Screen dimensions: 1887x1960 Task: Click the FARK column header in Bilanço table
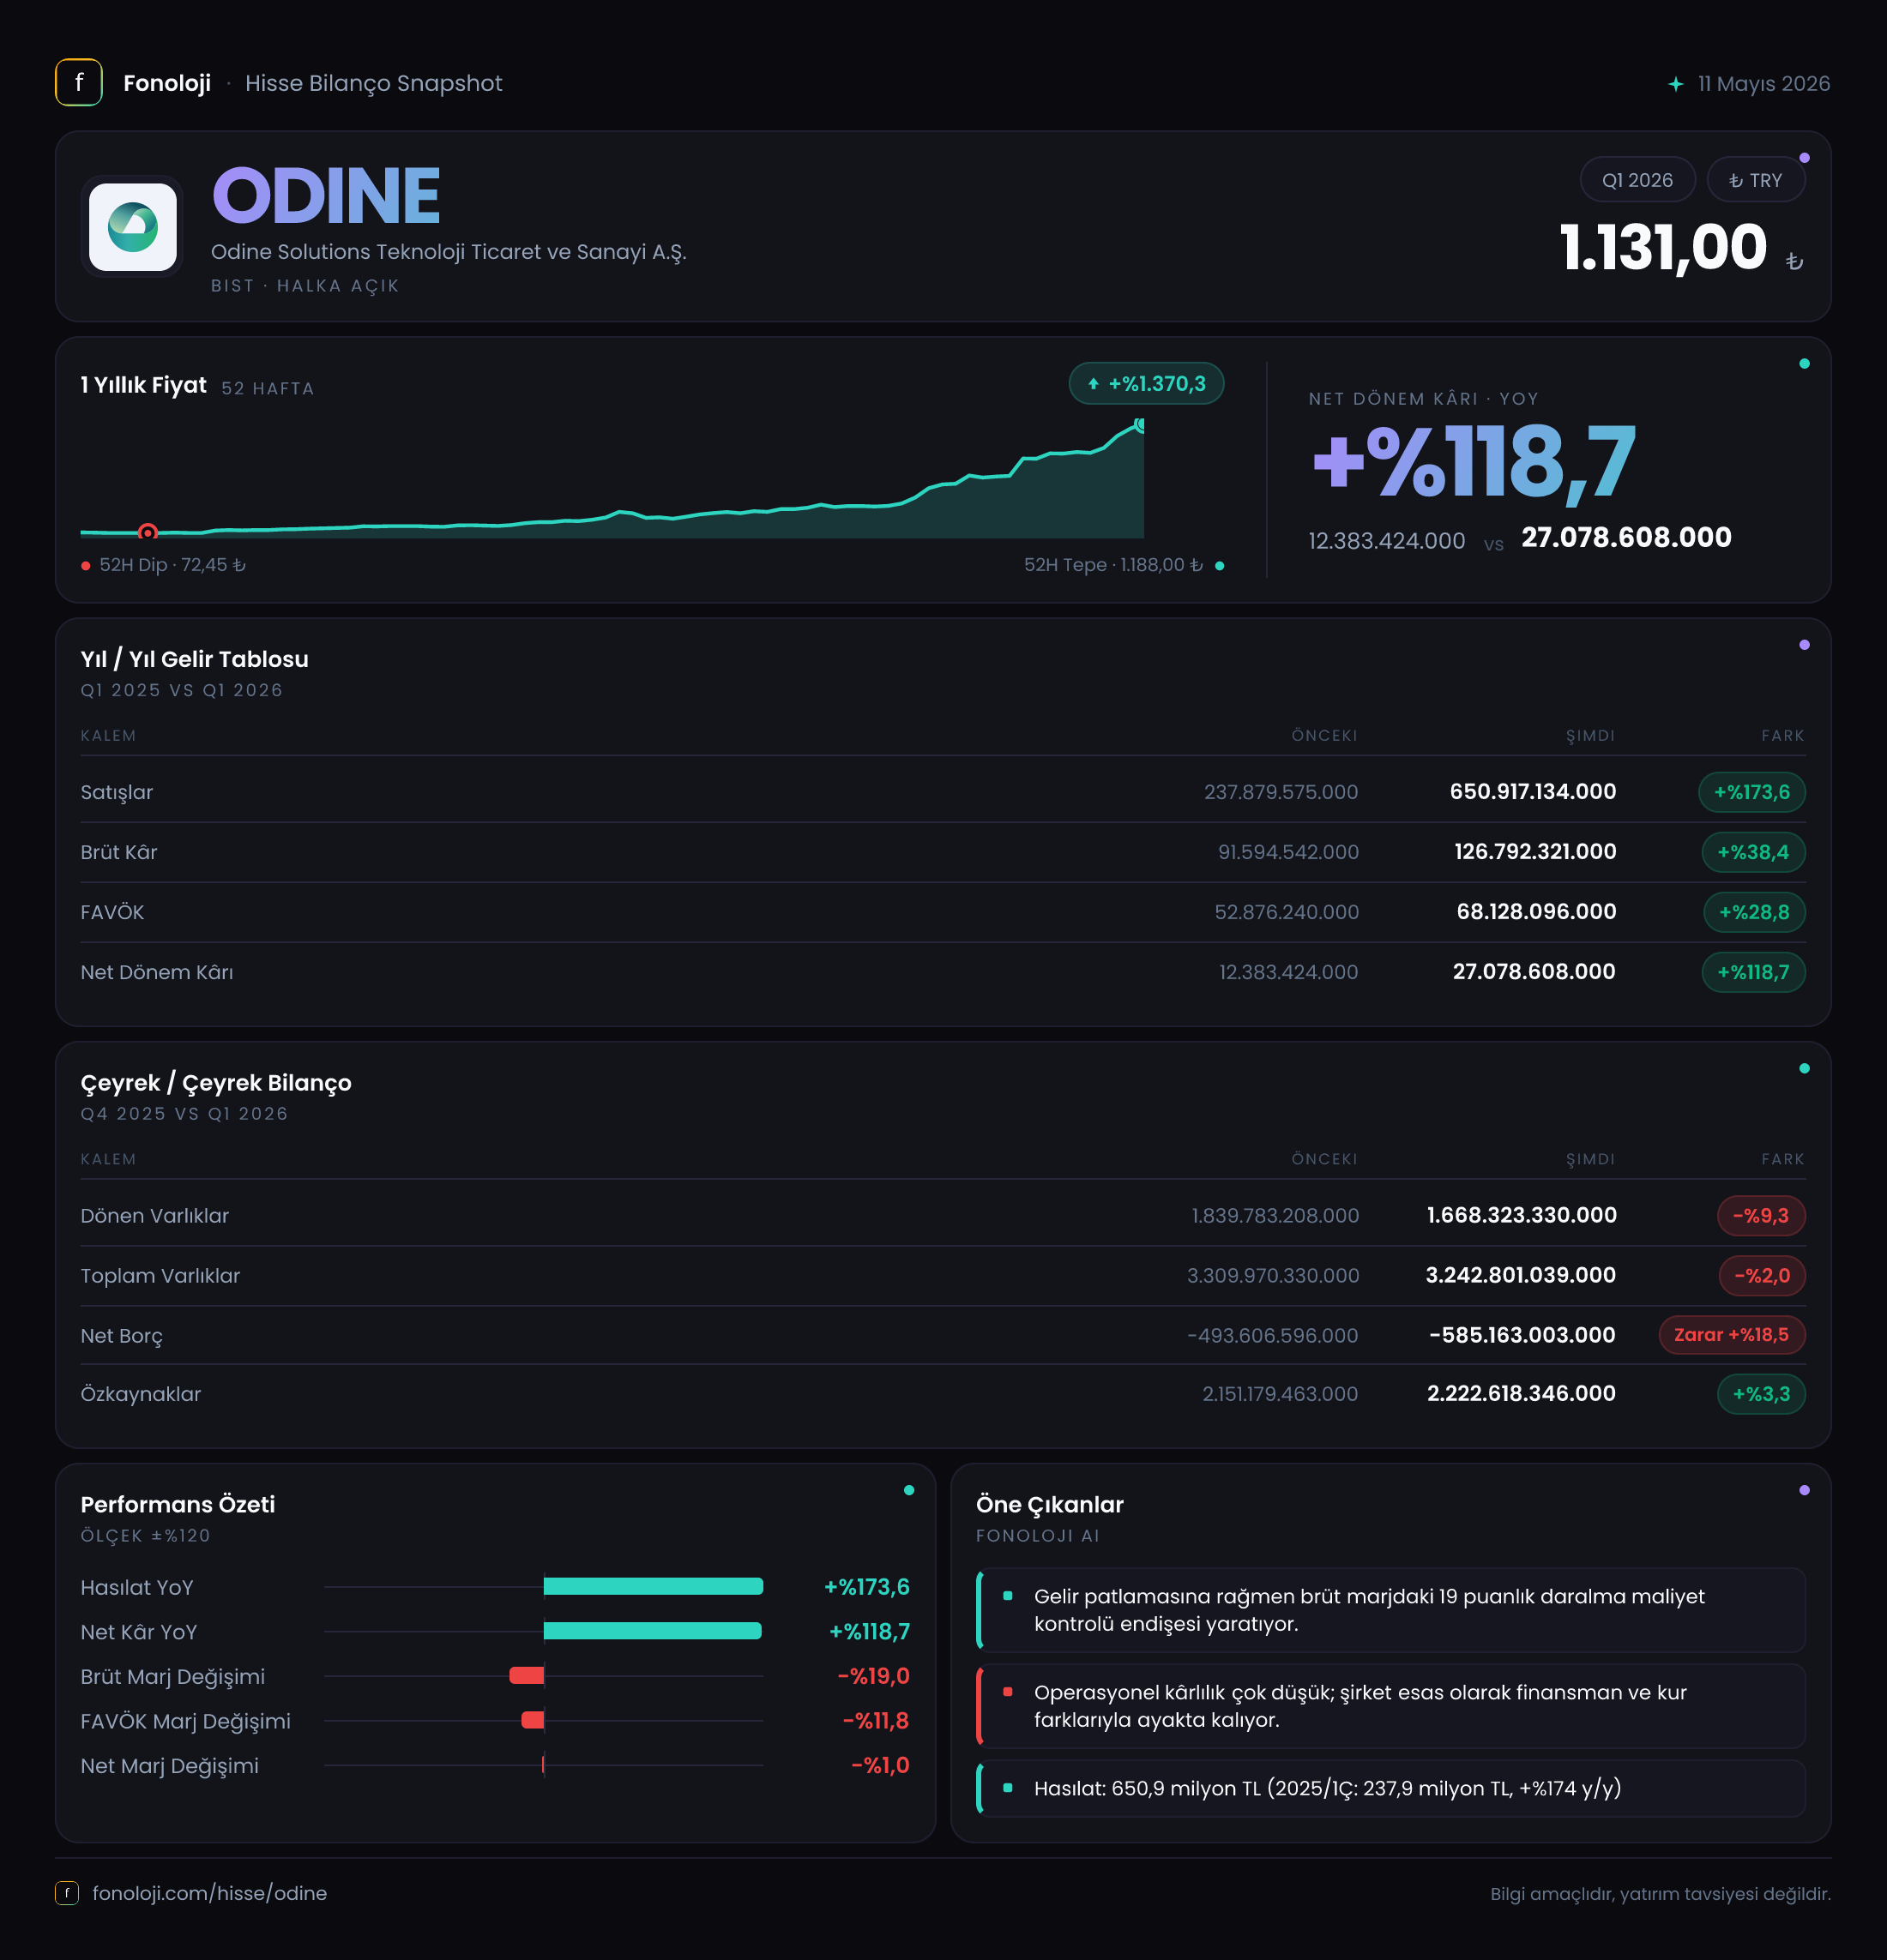coord(1782,1159)
